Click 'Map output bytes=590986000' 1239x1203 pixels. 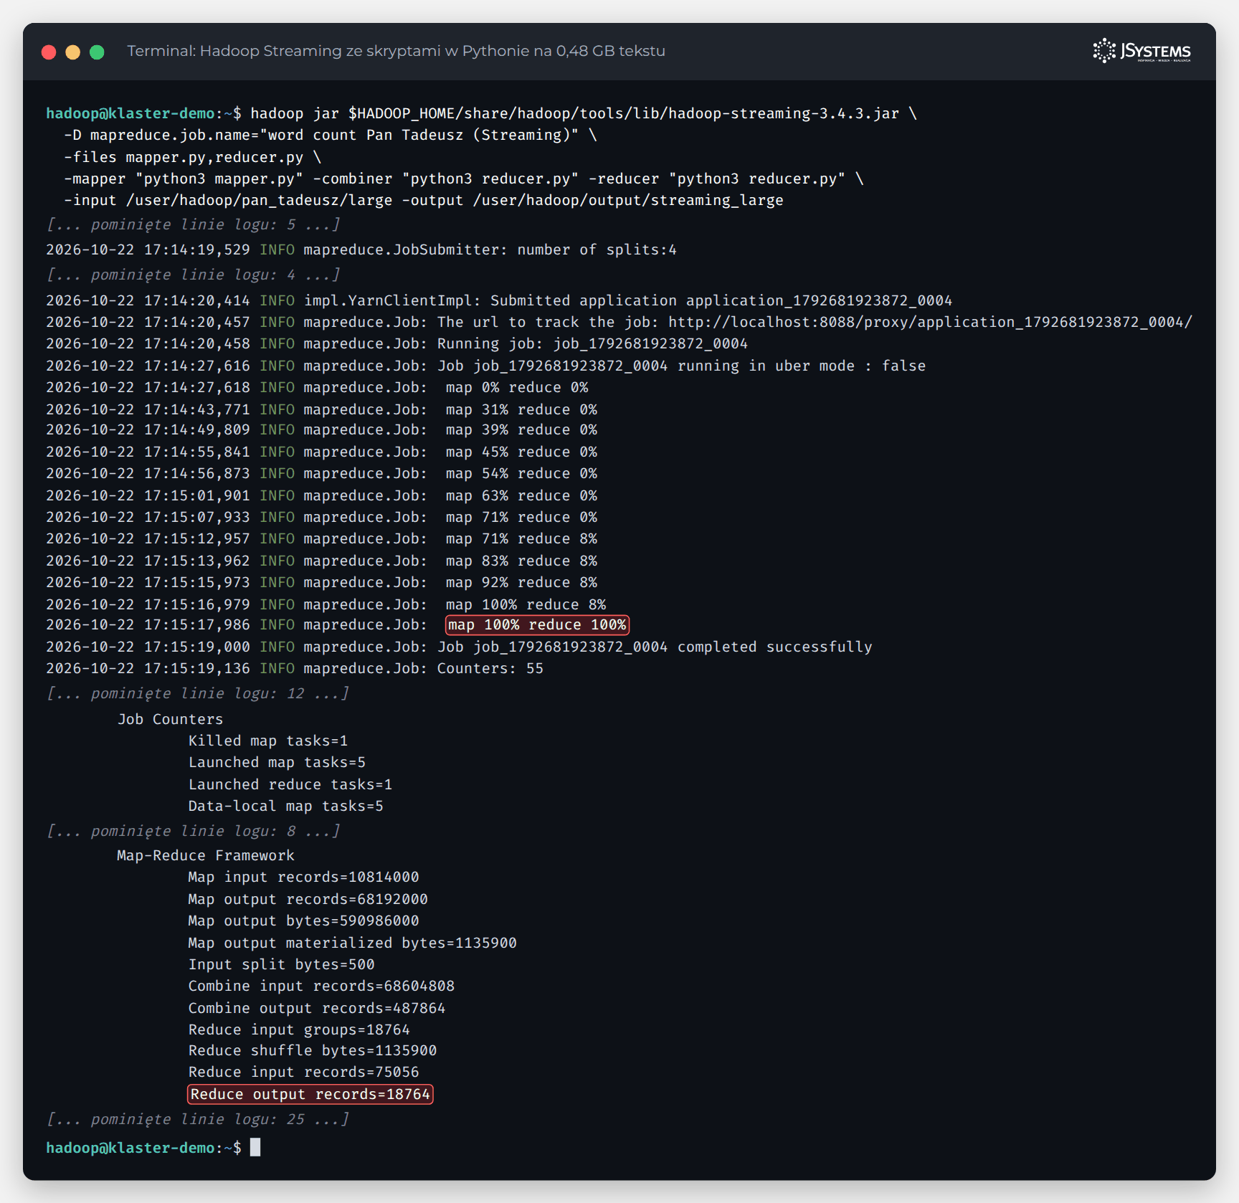click(x=303, y=921)
